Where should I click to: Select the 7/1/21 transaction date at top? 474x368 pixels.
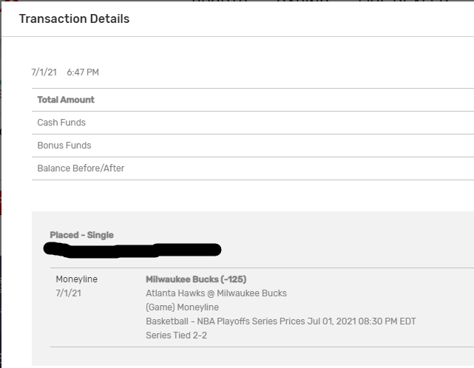pos(44,72)
